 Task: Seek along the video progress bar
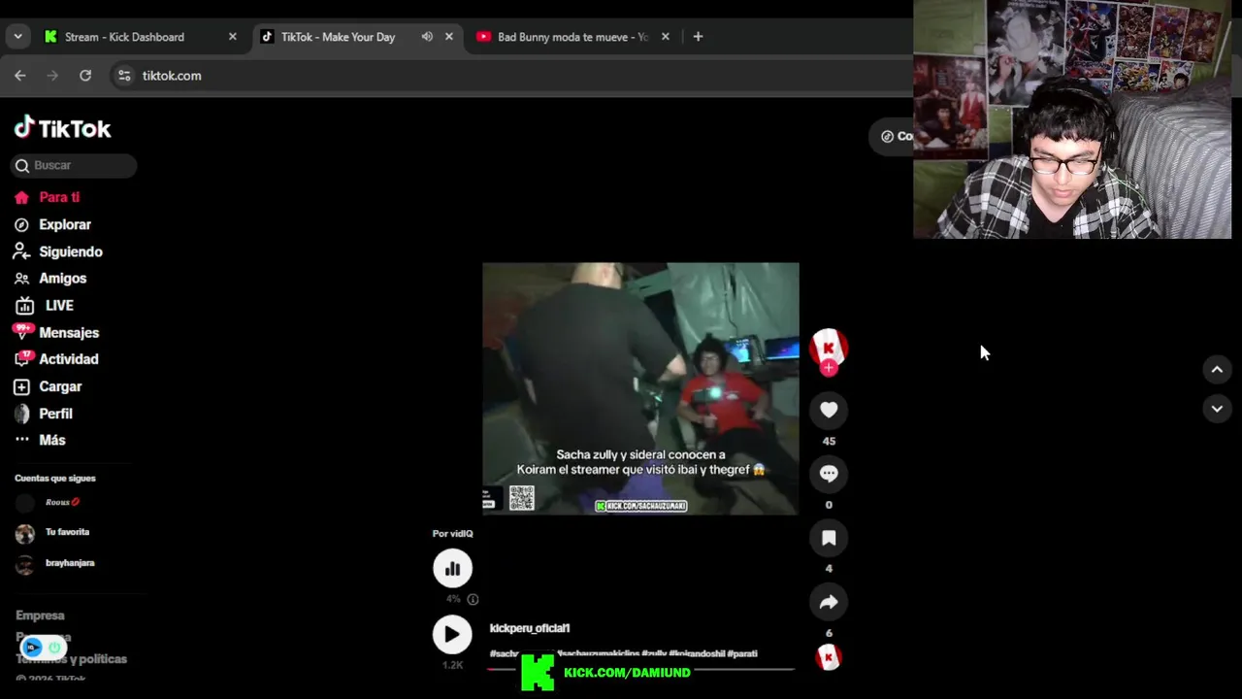pos(640,668)
